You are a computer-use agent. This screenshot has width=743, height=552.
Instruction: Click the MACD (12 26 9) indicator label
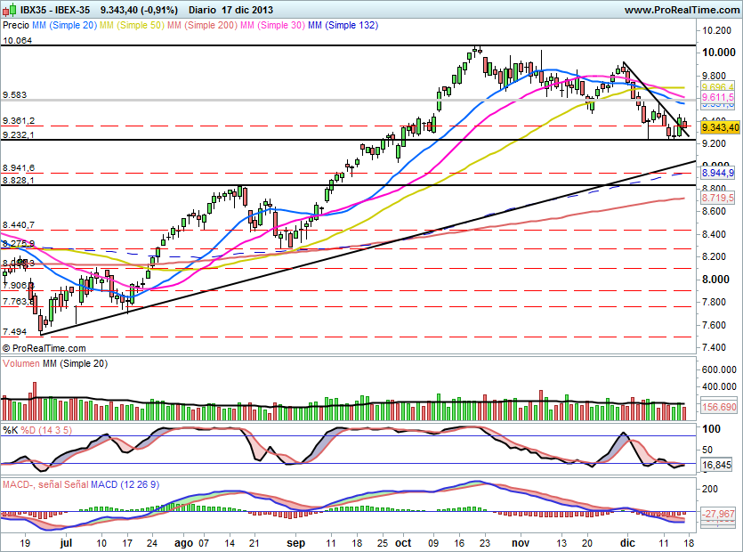click(125, 484)
